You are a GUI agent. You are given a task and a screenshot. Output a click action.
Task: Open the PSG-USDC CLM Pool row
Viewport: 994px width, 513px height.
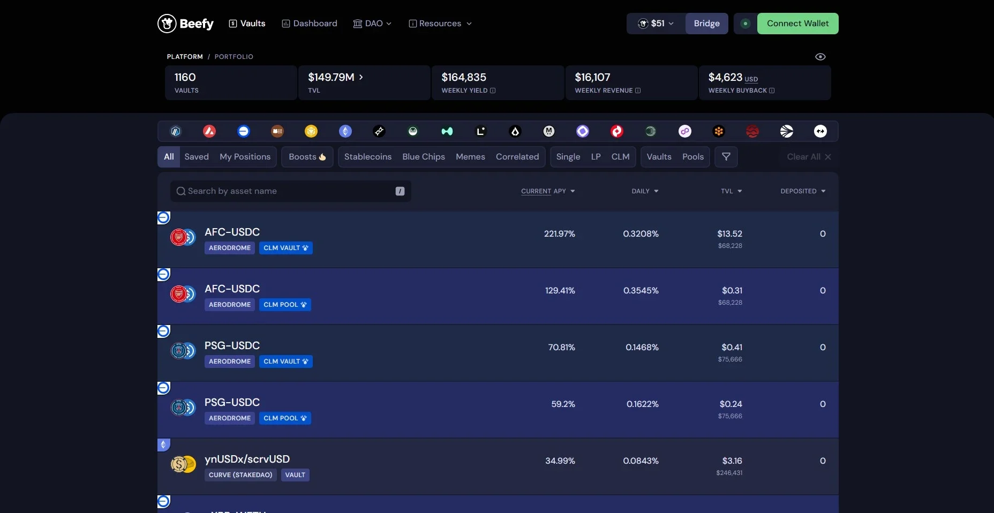tap(498, 410)
